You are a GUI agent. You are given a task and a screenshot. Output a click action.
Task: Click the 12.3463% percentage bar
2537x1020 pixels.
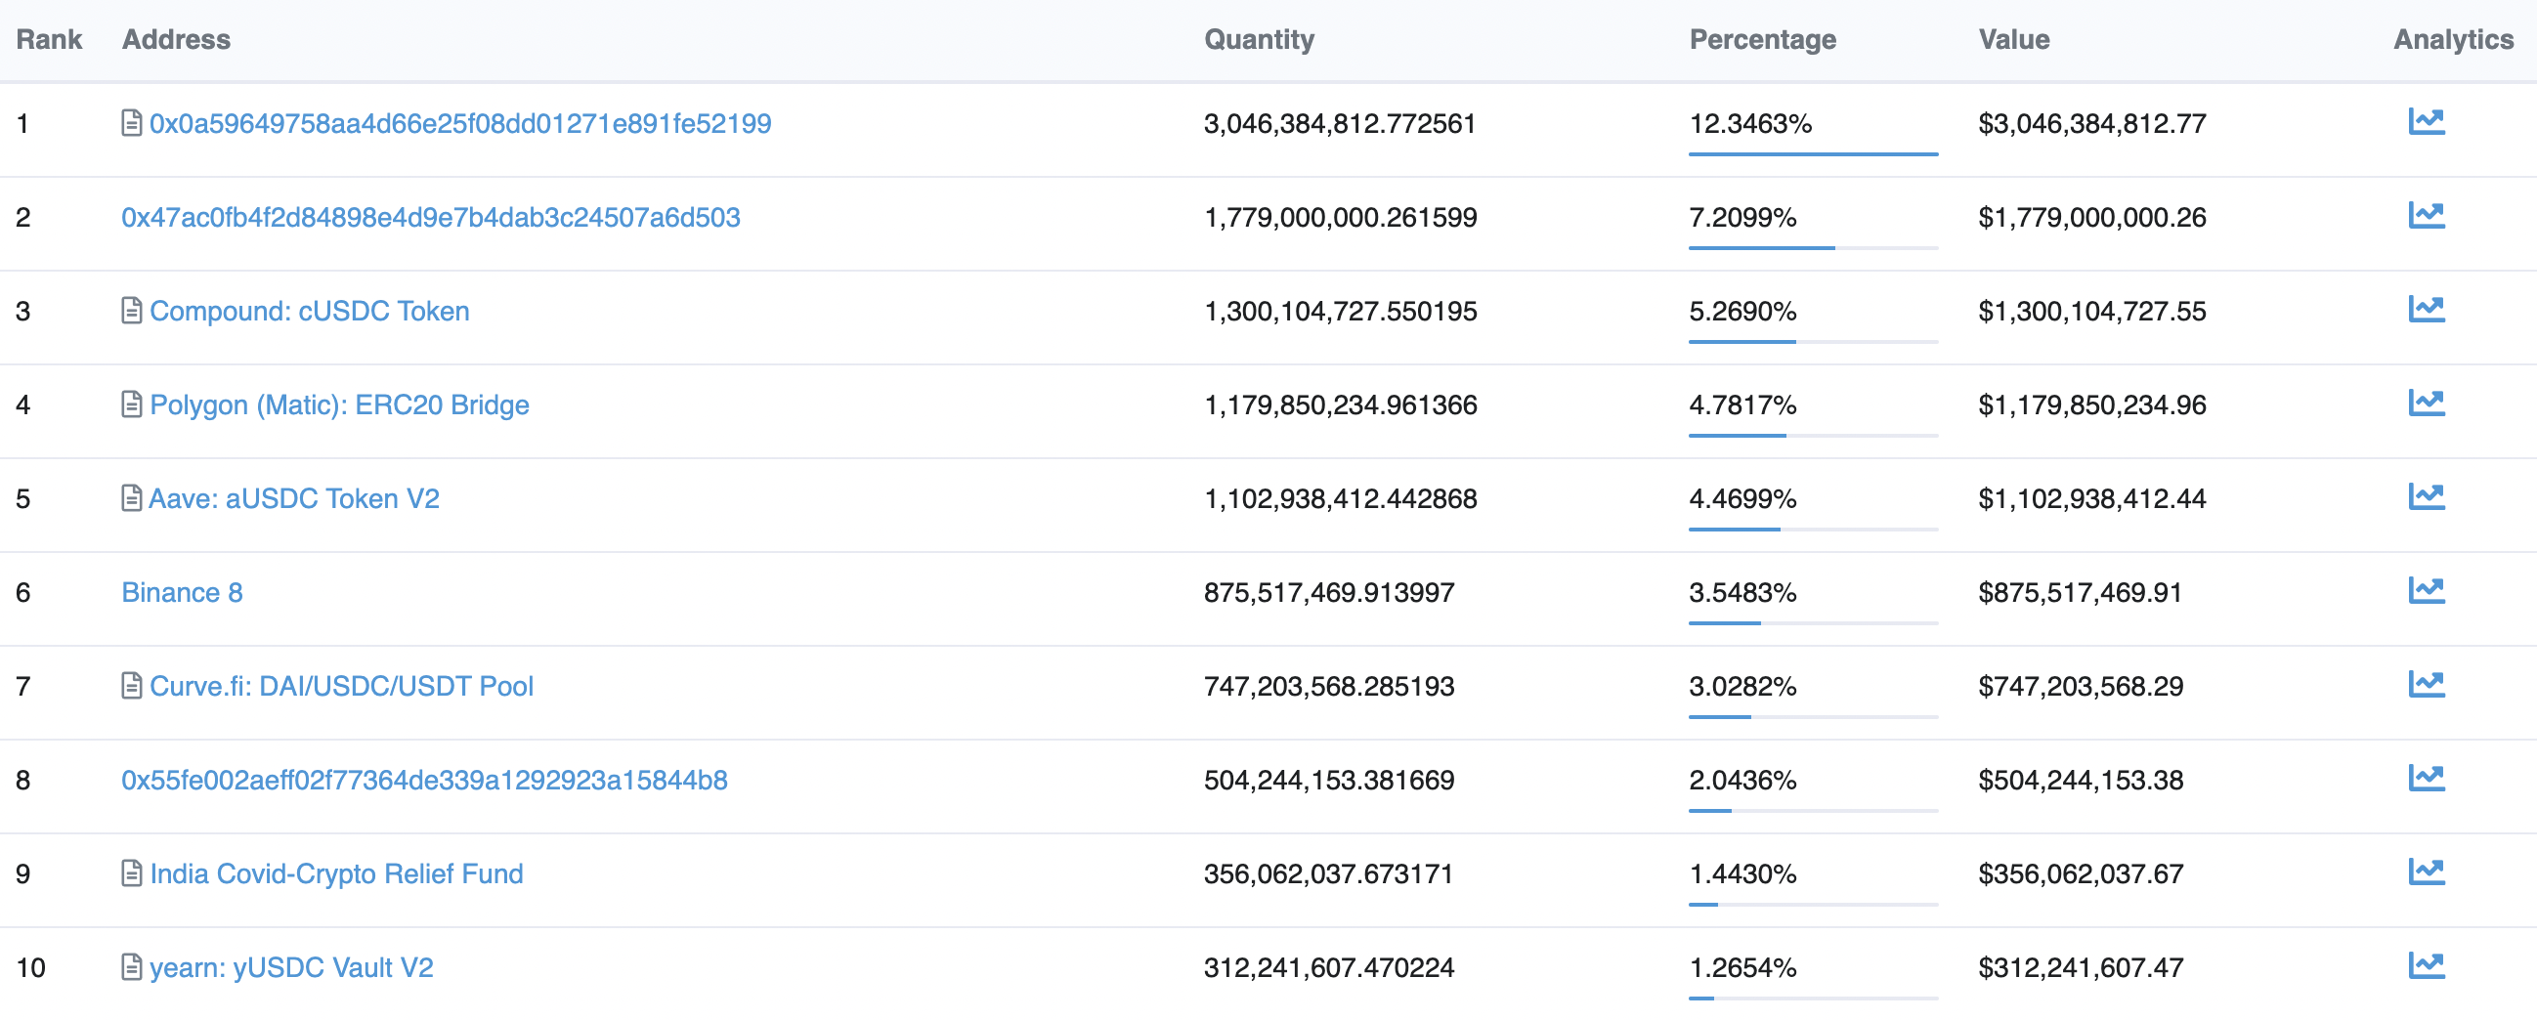[1813, 154]
